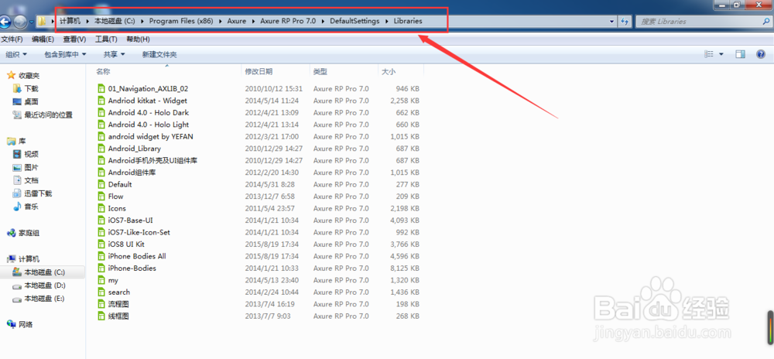Toggle the preview pane icon

click(740, 54)
